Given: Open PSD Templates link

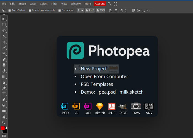Looking at the screenshot, I should [97, 84].
